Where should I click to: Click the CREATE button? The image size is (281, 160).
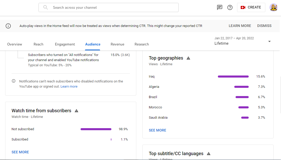pos(251,7)
